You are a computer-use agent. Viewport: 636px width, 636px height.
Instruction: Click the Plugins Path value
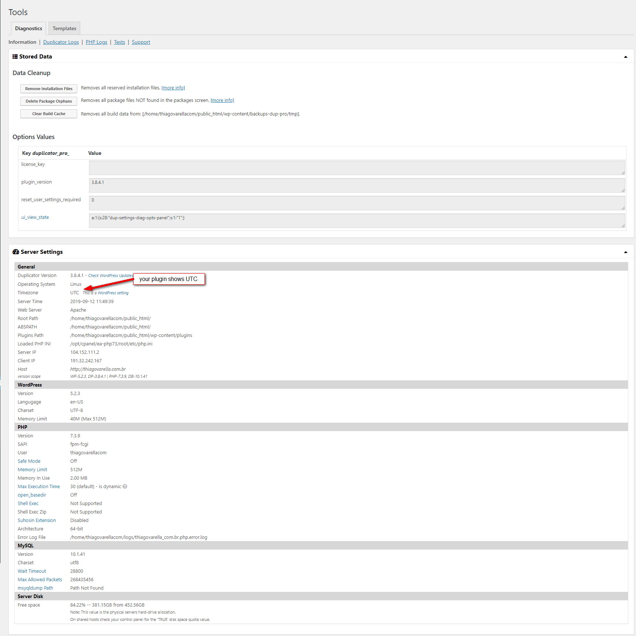click(131, 335)
